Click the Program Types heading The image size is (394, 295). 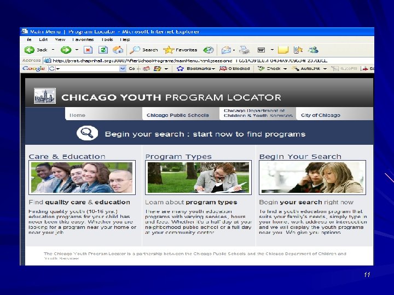tap(178, 157)
